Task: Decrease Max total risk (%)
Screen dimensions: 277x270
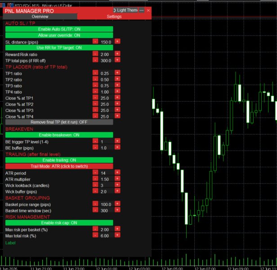Action: (x=95, y=235)
